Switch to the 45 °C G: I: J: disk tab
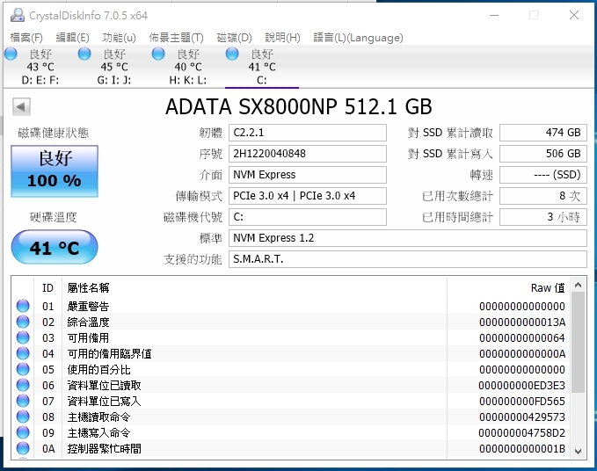This screenshot has height=471, width=597. click(113, 67)
